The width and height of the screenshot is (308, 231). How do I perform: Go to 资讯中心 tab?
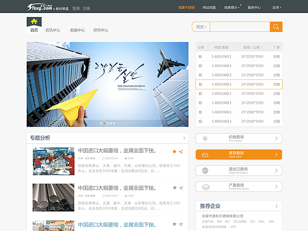(53, 30)
